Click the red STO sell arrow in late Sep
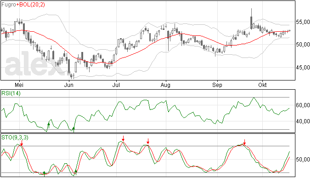317x178 pixels. tap(244, 142)
